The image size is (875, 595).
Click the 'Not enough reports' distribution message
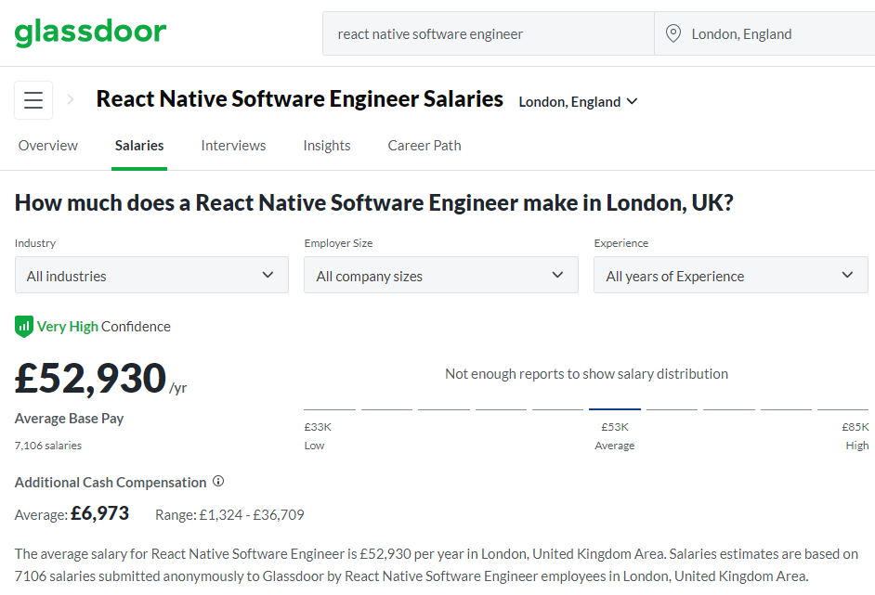click(x=586, y=374)
